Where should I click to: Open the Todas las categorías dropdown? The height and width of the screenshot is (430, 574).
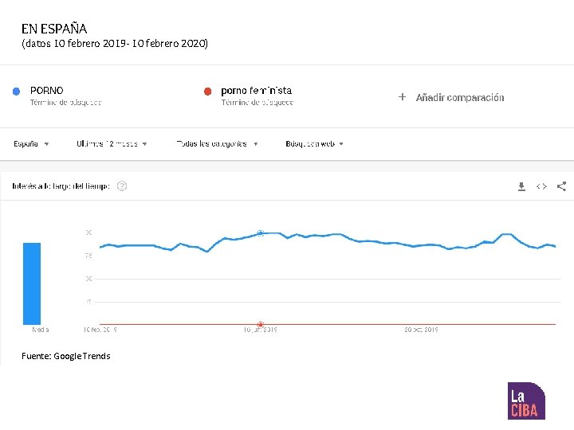click(217, 144)
